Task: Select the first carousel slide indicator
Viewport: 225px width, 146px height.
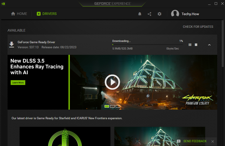Action: point(107,106)
